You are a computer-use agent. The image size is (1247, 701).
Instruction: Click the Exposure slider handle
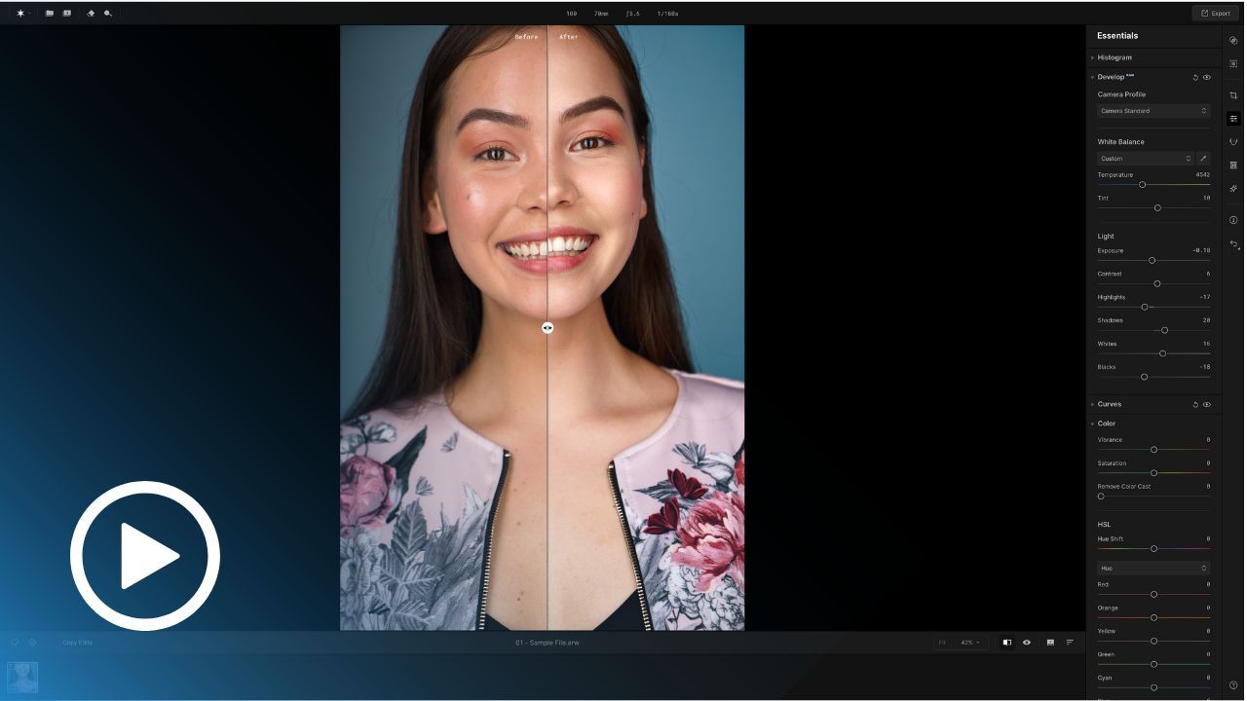[x=1152, y=261]
